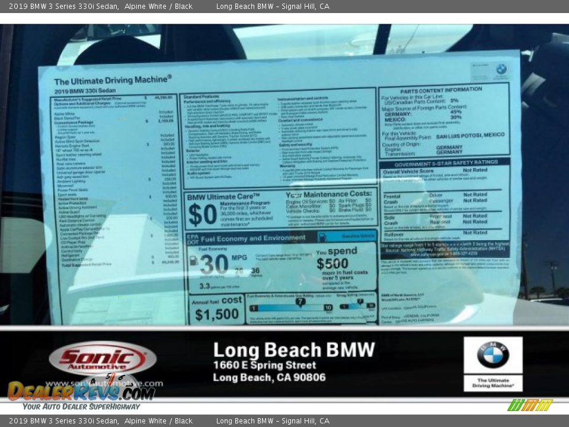Click 'SAN LUIS POTOSI, MEXICO' assembly point

coord(470,135)
